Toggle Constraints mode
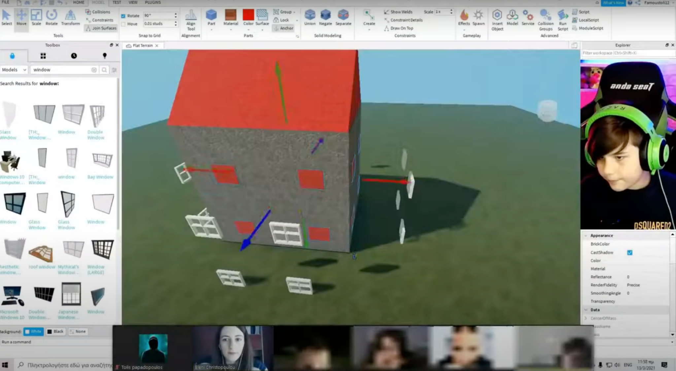 pyautogui.click(x=99, y=20)
